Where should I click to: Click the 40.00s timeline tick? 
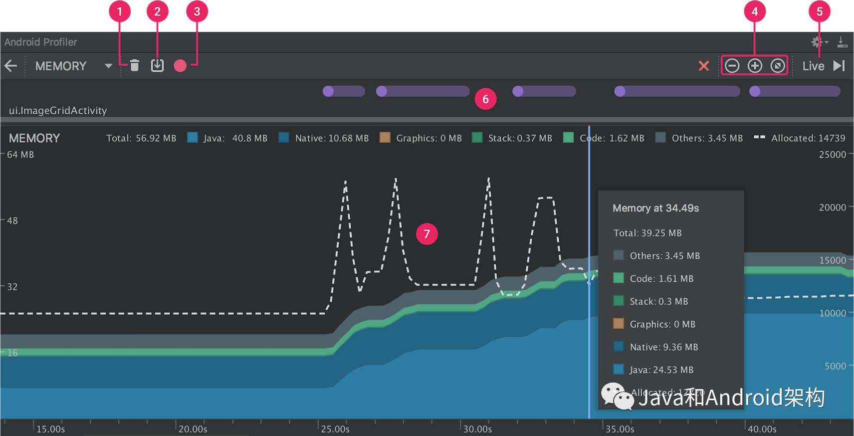pyautogui.click(x=762, y=429)
